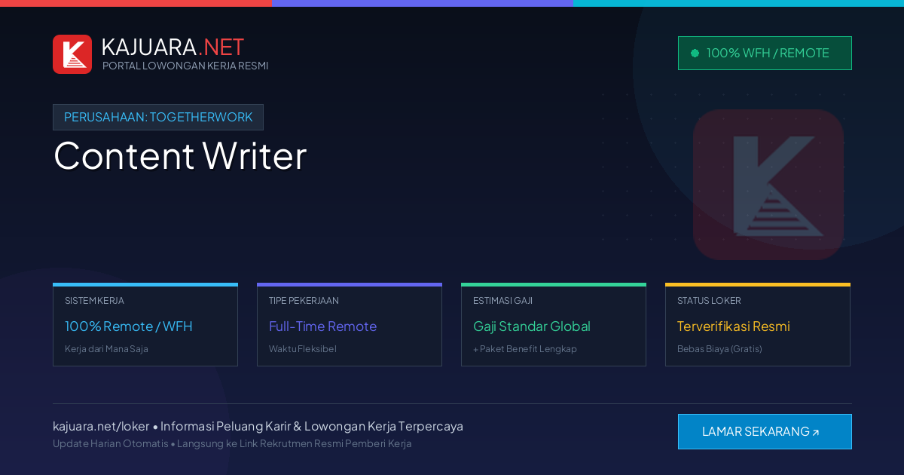Click the 'PORTAL LOWONGAN KERJA RESMI' tagline
This screenshot has height=475, width=904.
(185, 66)
